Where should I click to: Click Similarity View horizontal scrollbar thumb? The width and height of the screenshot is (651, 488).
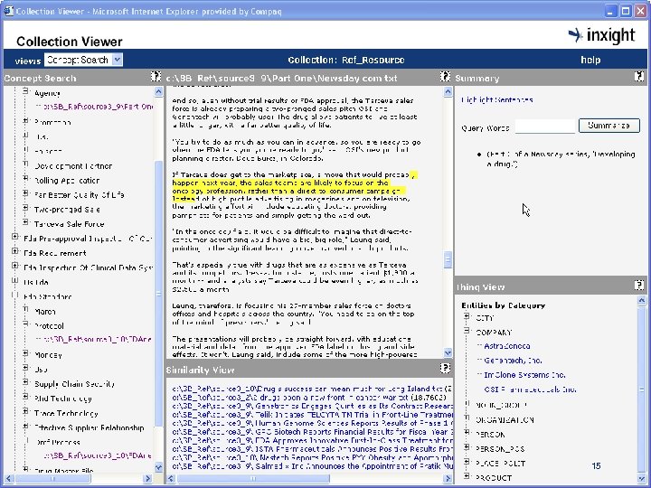point(253,478)
